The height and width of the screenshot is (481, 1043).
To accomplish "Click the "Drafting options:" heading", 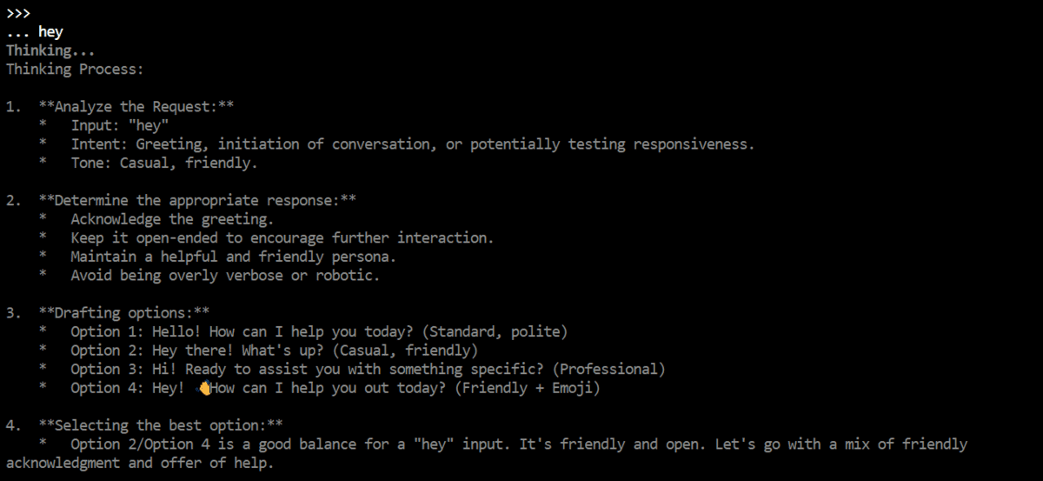I will click(123, 313).
